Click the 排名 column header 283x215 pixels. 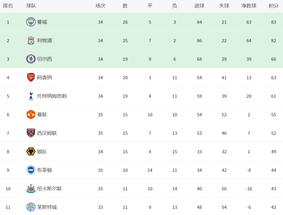[8, 6]
